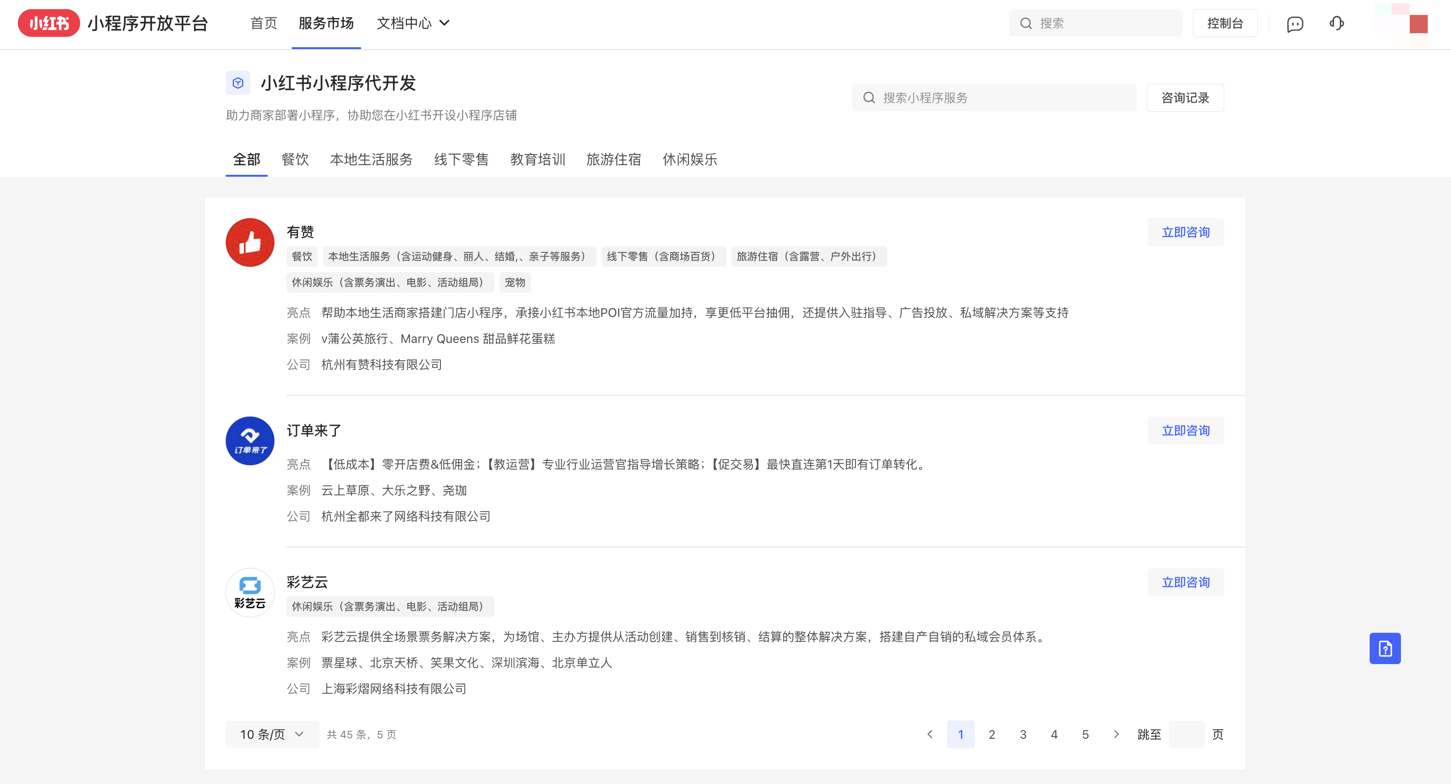Screen dimensions: 1451x784
Task: Click the 订单来了 service logo
Action: 249,441
